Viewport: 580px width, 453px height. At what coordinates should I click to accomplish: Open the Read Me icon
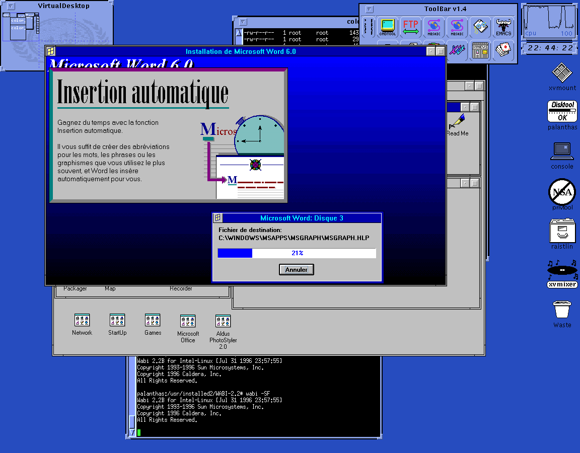(458, 125)
